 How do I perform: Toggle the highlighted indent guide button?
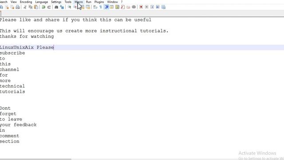106,7
